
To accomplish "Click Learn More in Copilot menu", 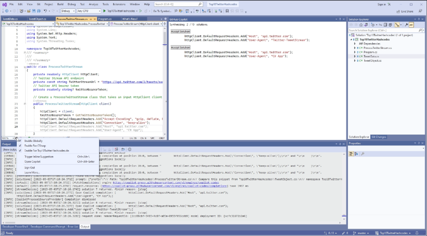I will (58, 172).
